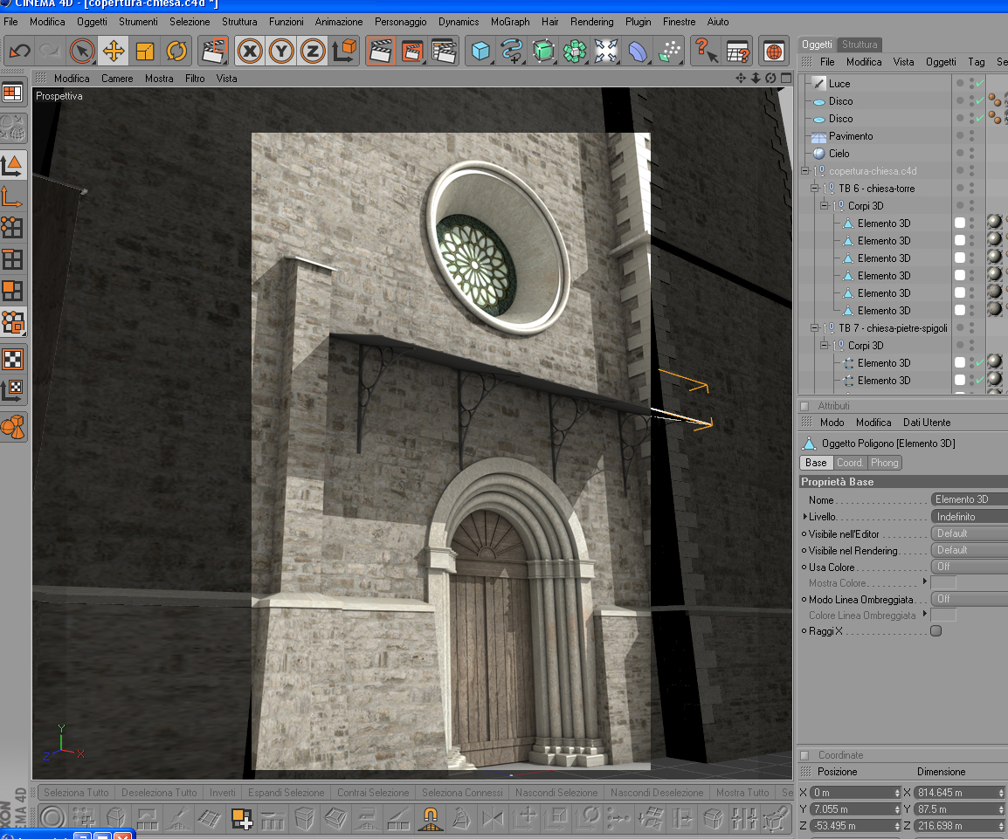Collapse Corpi 3D under TB 7
The width and height of the screenshot is (1008, 839).
click(x=824, y=345)
